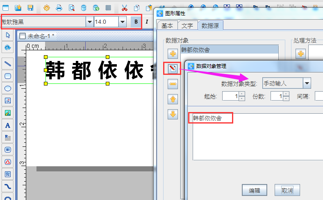Open the print preview magnifier icon

(71, 8)
